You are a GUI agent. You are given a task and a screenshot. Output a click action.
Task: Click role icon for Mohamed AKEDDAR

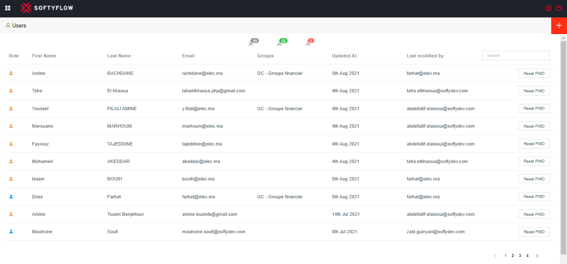tap(11, 161)
